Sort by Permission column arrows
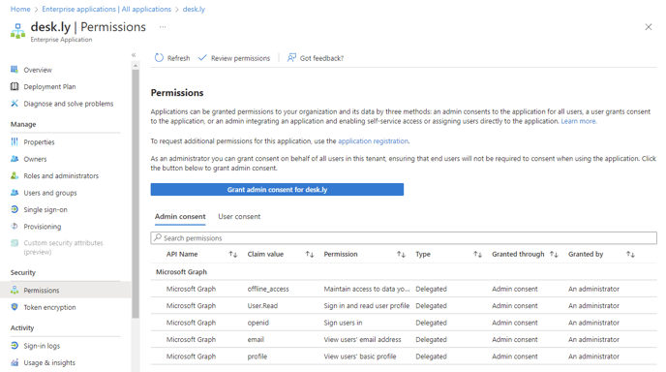This screenshot has width=666, height=372. (401, 254)
